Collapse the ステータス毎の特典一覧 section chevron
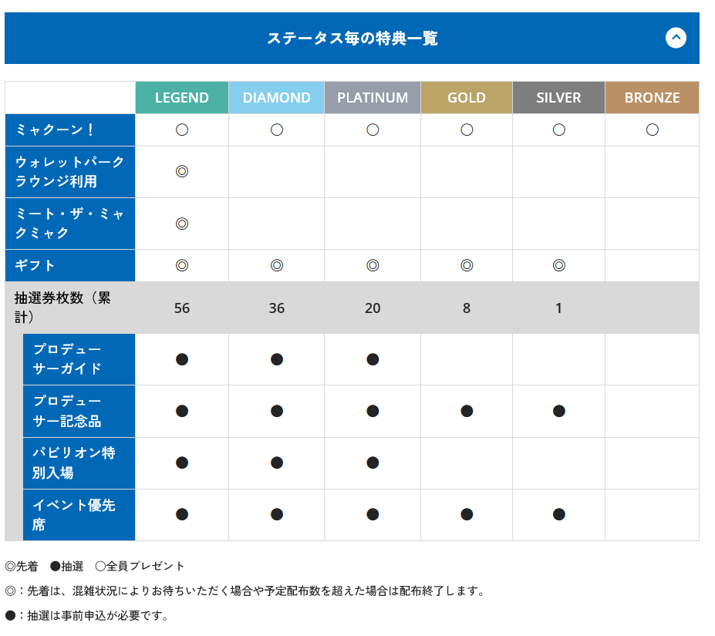Image resolution: width=715 pixels, height=636 pixels. click(x=676, y=38)
